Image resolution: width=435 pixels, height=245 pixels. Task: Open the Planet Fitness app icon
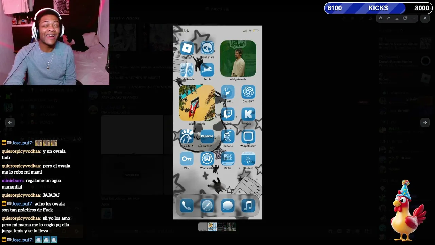tap(228, 92)
